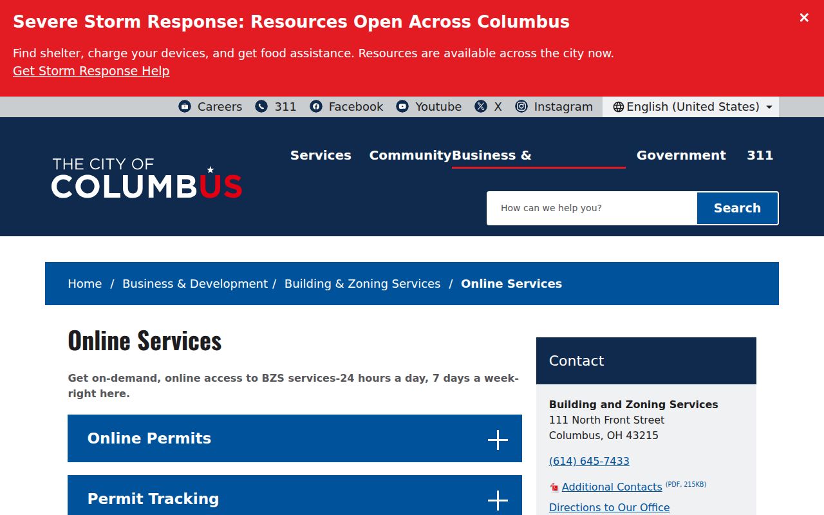The image size is (824, 515).
Task: Dismiss the storm alert with the X icon
Action: point(804,18)
